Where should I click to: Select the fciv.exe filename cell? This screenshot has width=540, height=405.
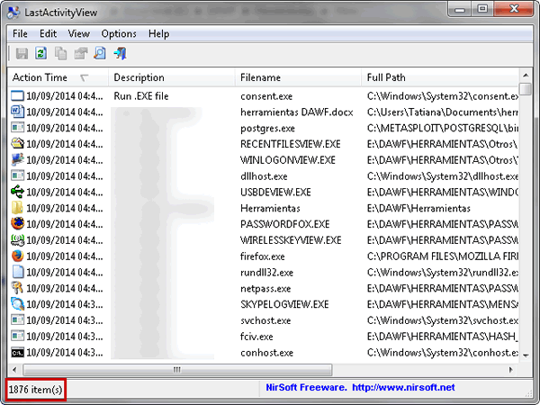[256, 337]
